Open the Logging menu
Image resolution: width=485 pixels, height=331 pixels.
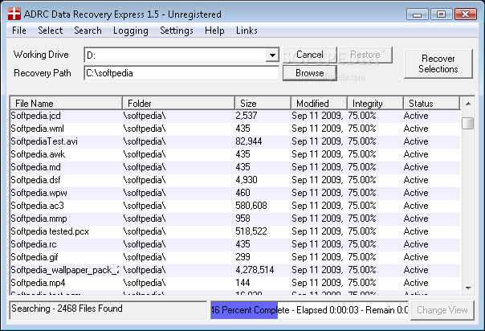coord(131,31)
